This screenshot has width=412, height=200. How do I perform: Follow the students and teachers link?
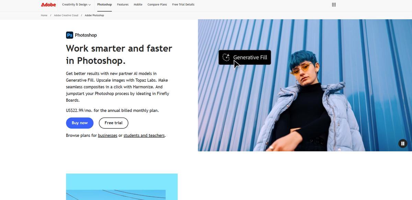coord(144,135)
